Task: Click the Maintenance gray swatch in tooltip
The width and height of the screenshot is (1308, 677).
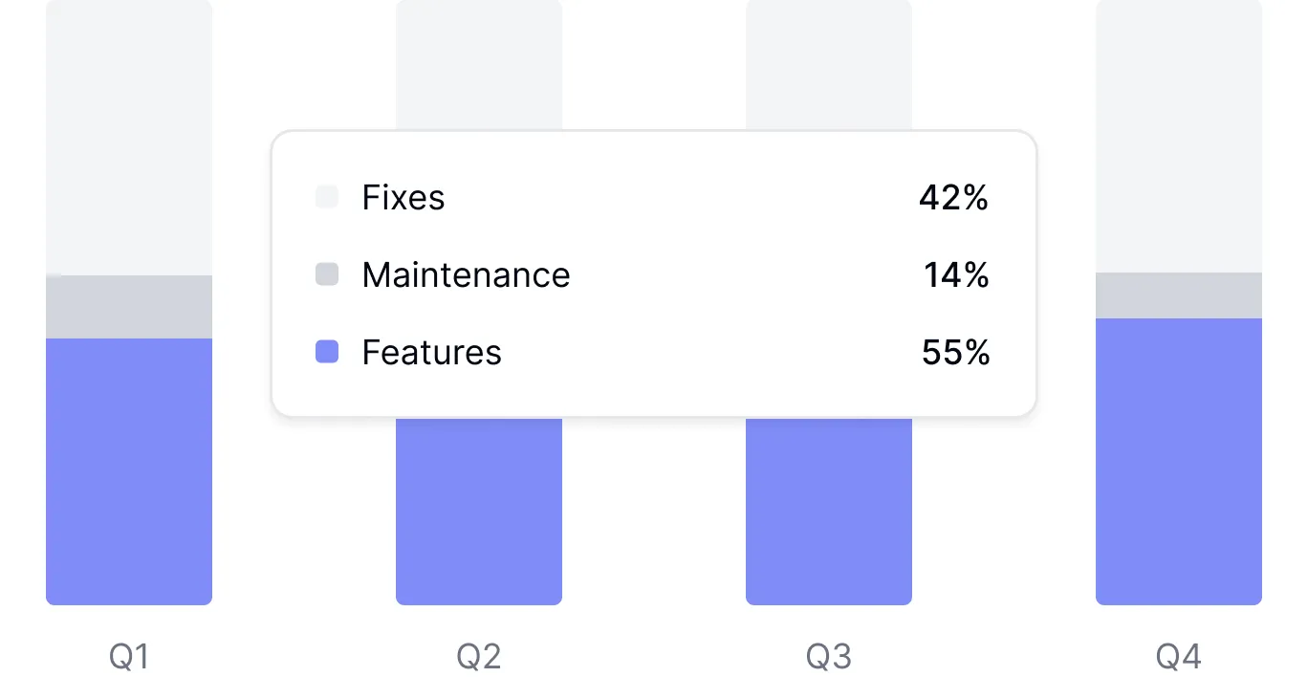Action: [x=327, y=275]
